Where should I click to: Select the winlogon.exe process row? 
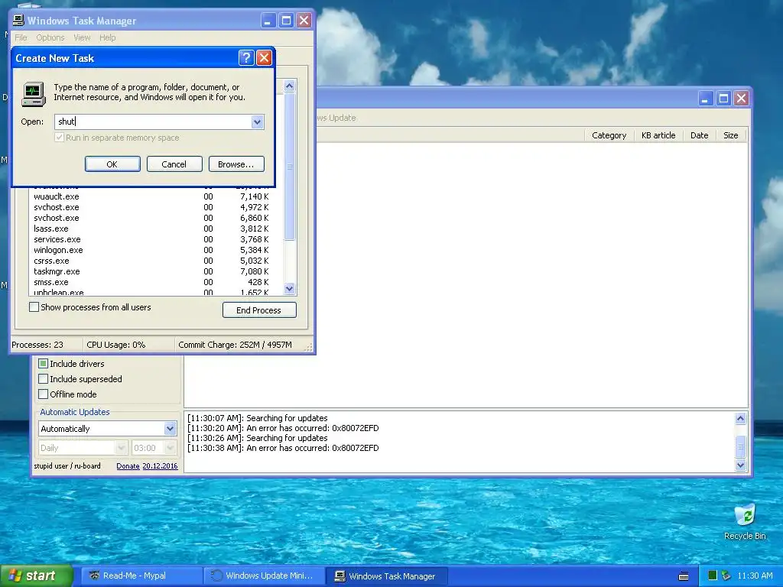pos(156,250)
